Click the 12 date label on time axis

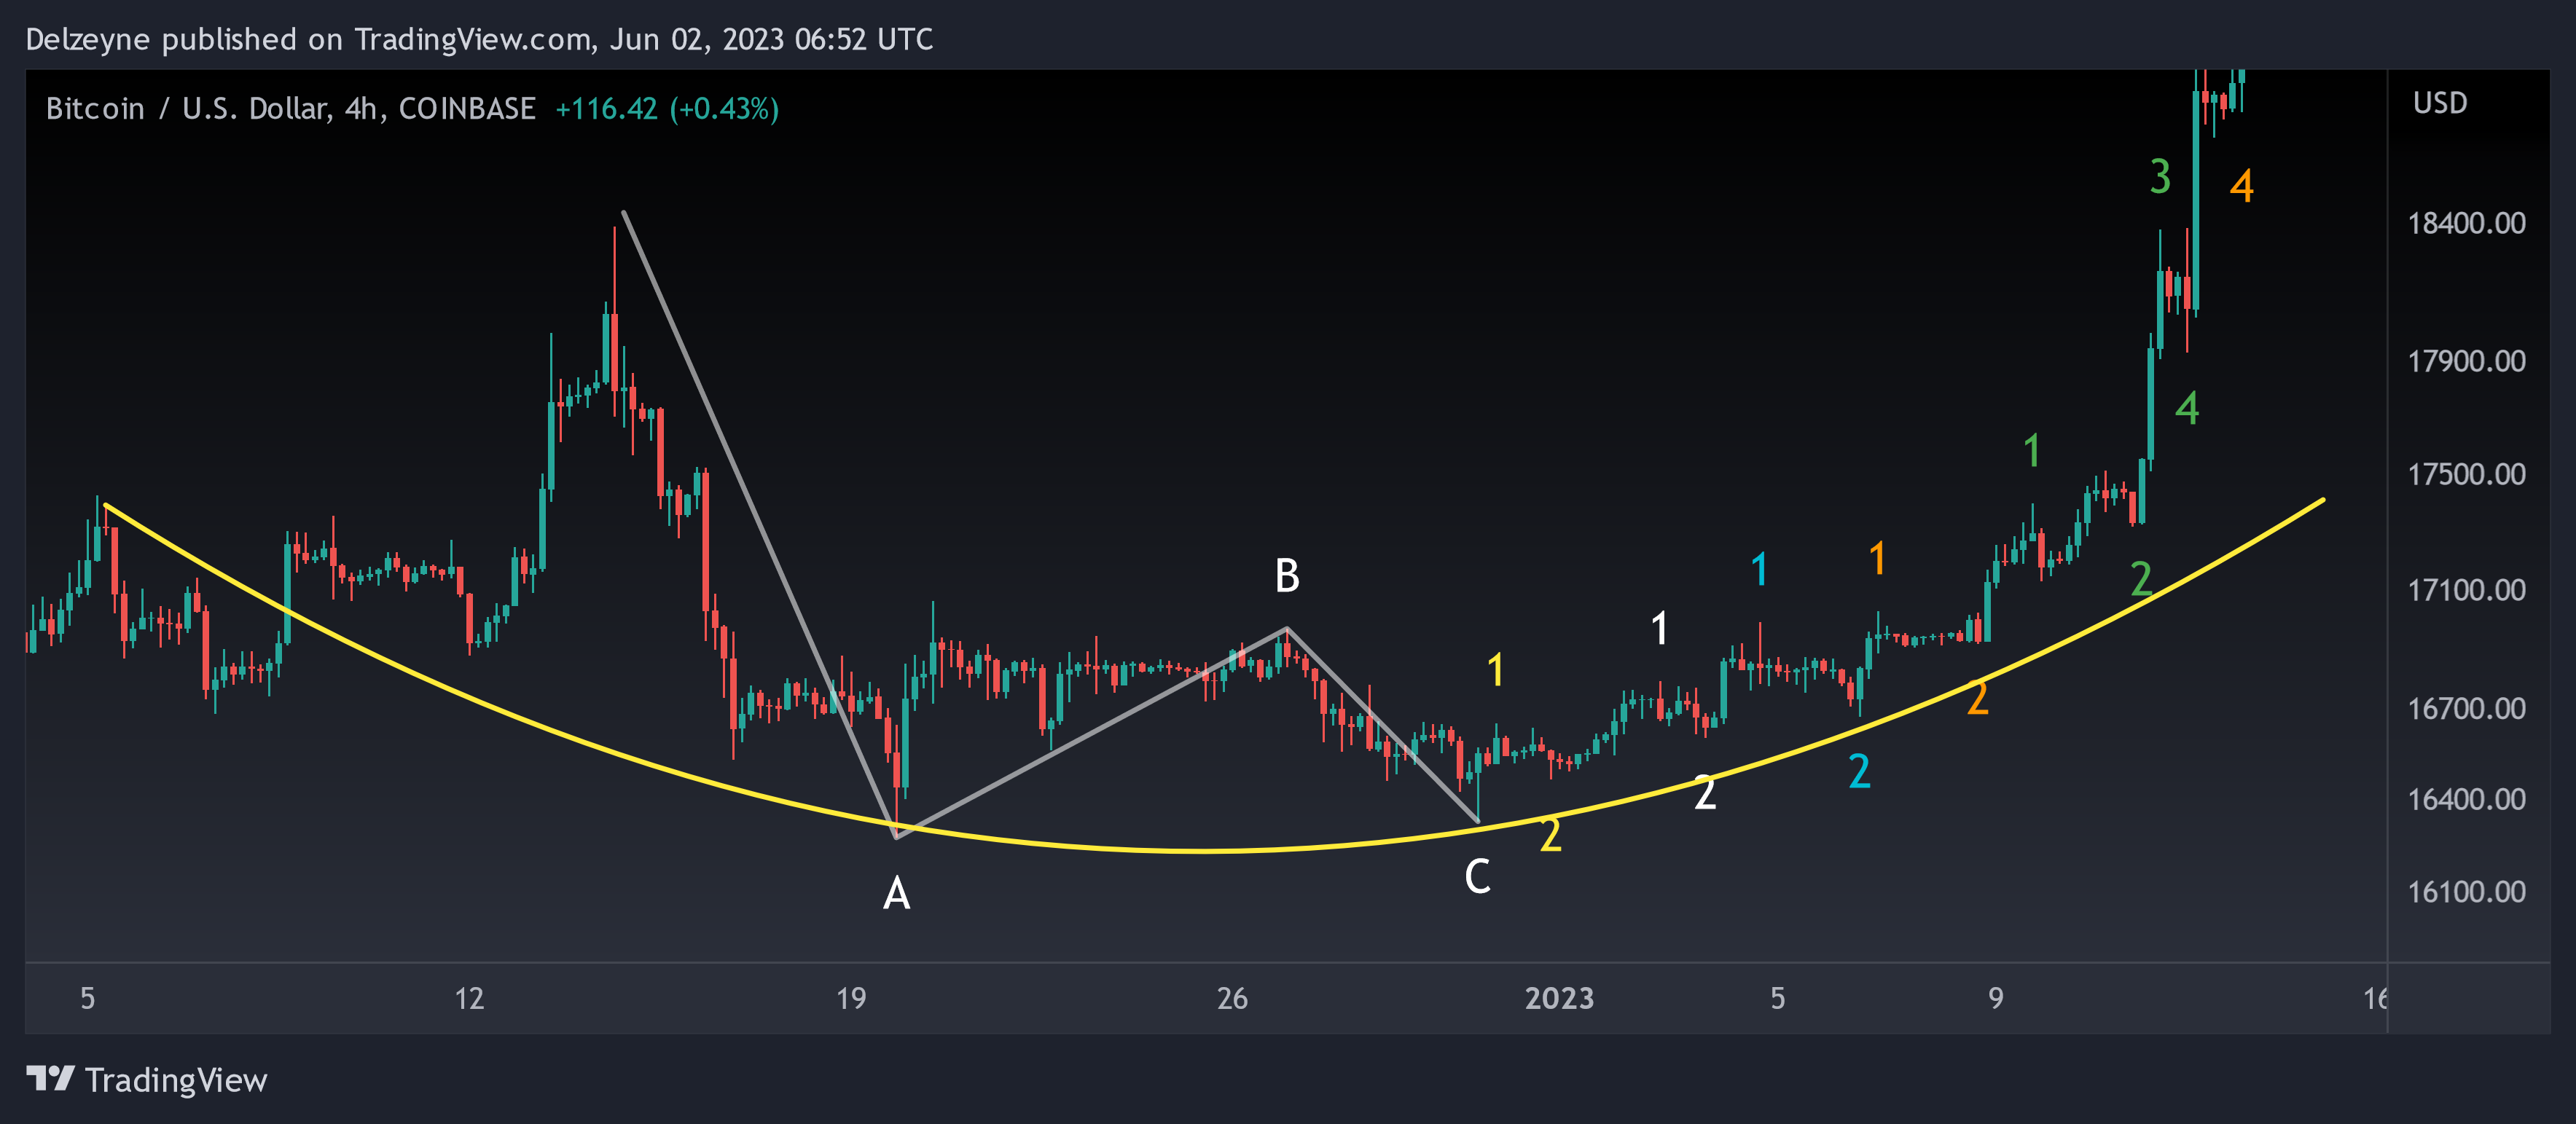coord(469,998)
